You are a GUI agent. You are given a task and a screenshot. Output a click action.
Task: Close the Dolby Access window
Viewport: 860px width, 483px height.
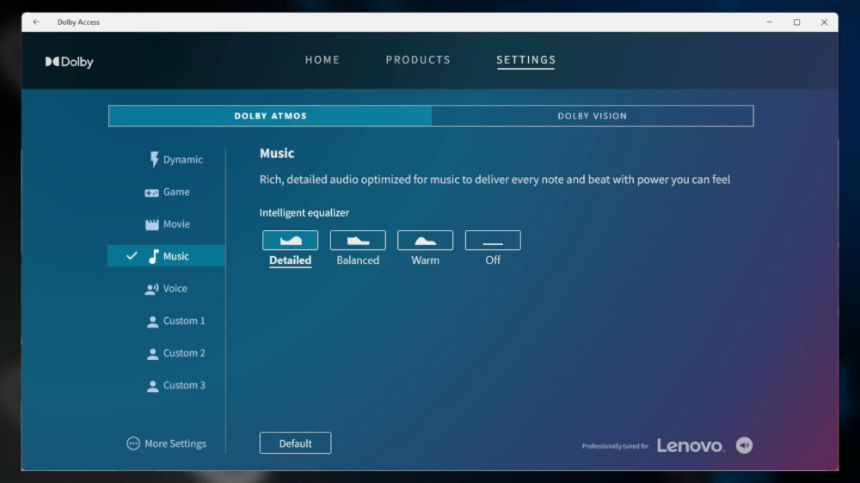click(825, 22)
